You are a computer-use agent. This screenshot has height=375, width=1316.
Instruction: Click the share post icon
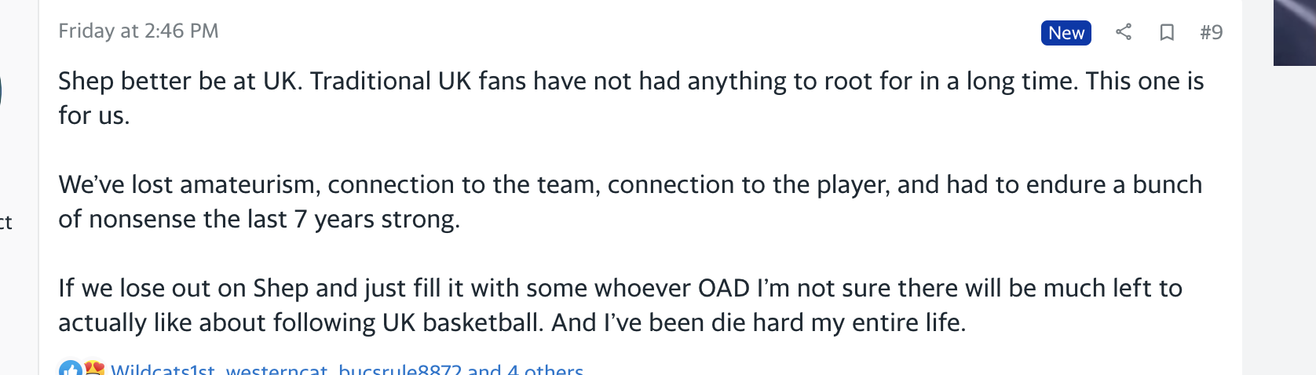click(1124, 32)
